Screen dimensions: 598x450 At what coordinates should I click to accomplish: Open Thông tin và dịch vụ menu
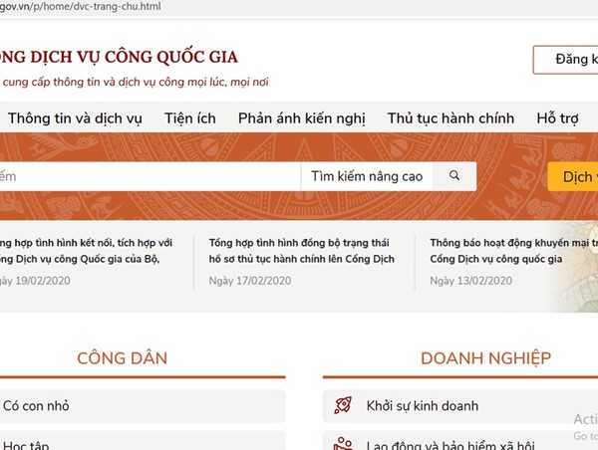coord(75,118)
